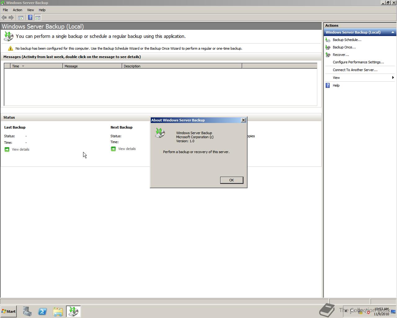Click Recover... action link
This screenshot has width=397, height=318.
click(341, 55)
